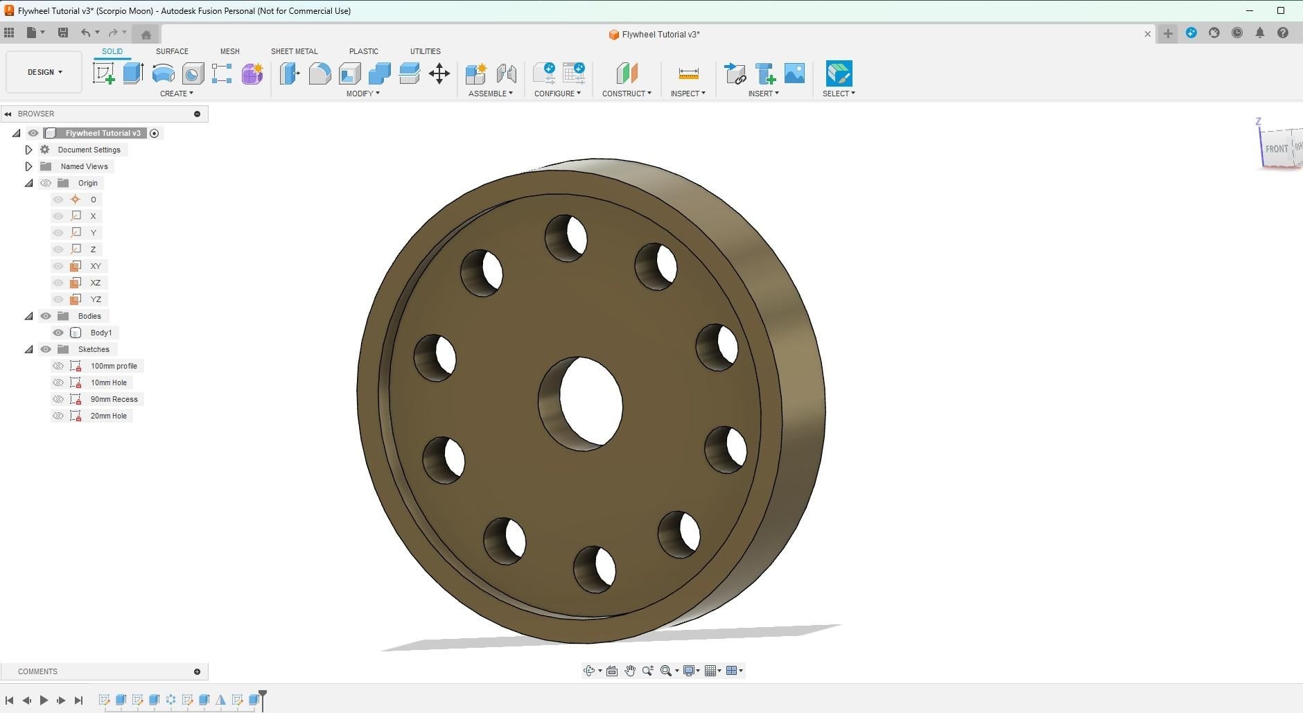Expand Document Settings node

(28, 150)
